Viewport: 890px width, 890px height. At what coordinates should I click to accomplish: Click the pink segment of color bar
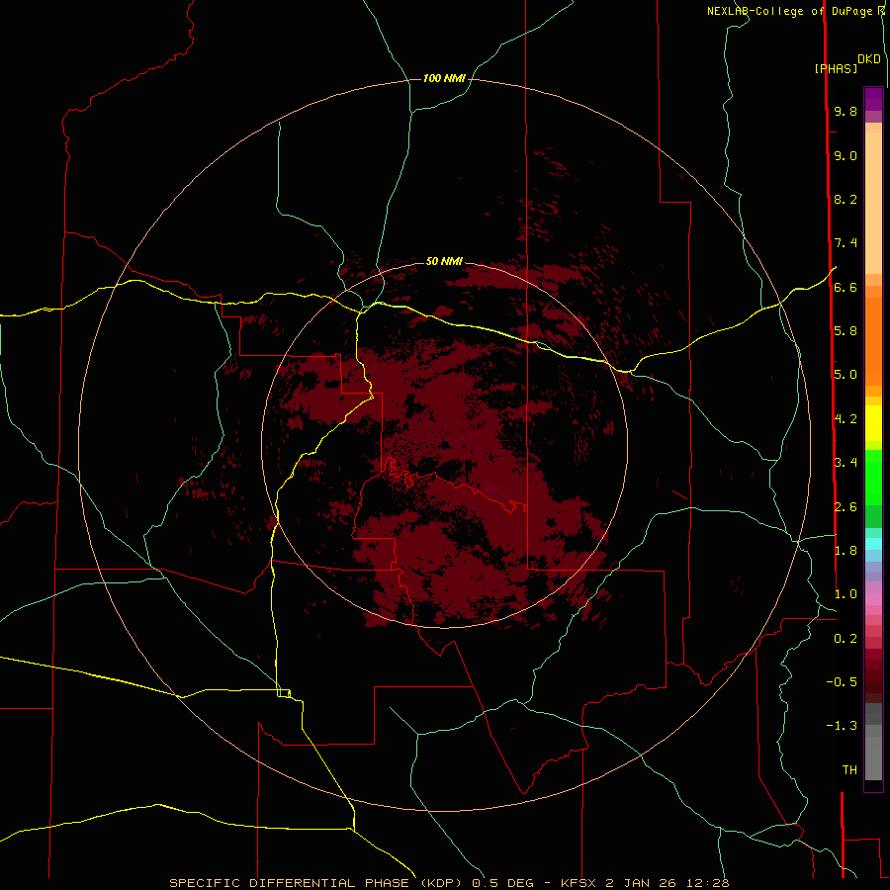pyautogui.click(x=873, y=599)
